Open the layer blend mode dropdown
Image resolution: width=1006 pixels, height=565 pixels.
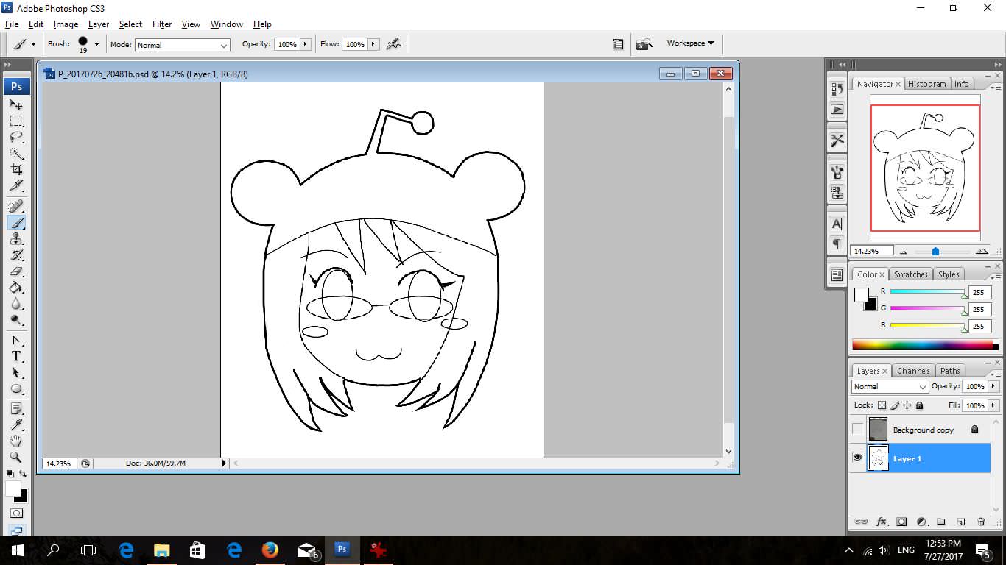point(890,386)
